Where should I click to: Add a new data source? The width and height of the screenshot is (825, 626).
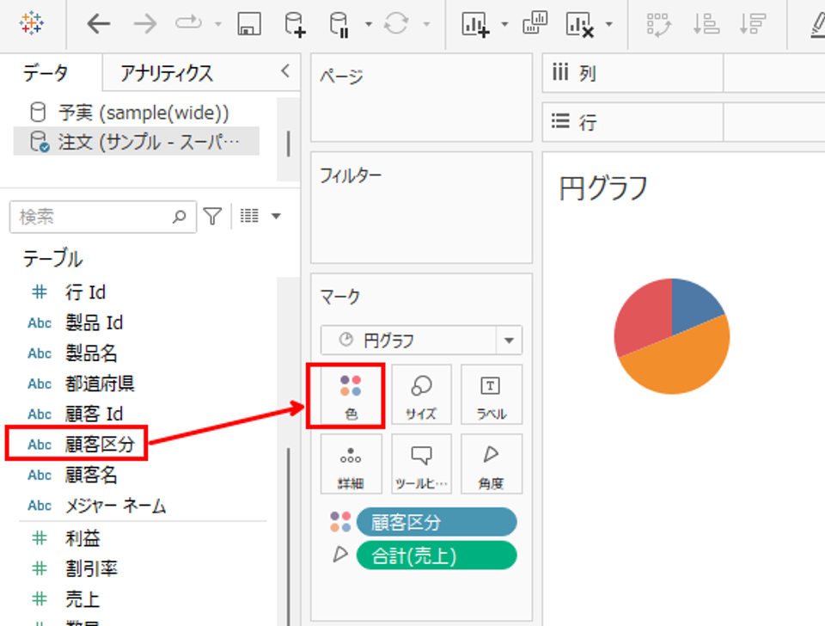click(x=295, y=25)
